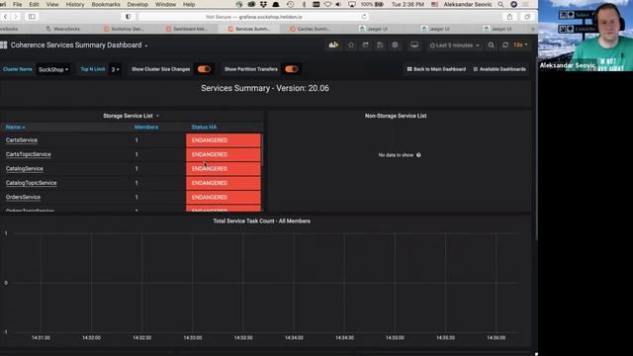Open the Develop menu
633x356 pixels.
pyautogui.click(x=137, y=4)
